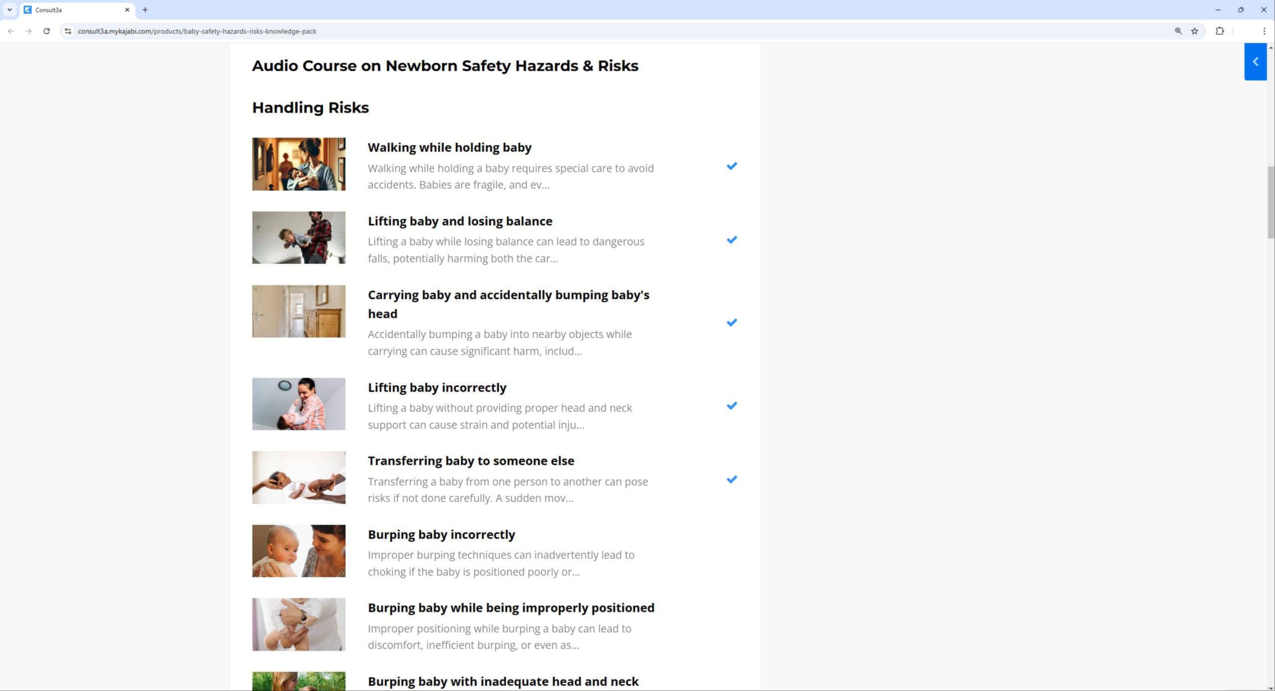1275x691 pixels.
Task: Click checkmark beside Lifting baby incorrectly
Action: (731, 406)
